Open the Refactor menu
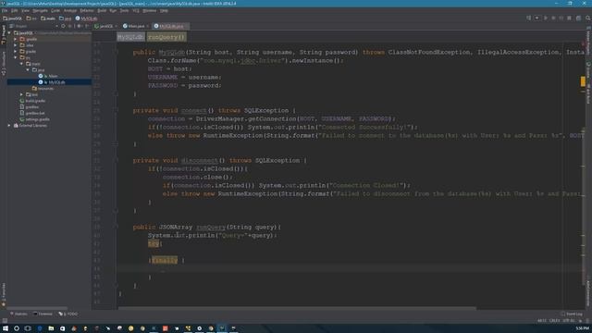The height and width of the screenshot is (333, 592). (86, 11)
